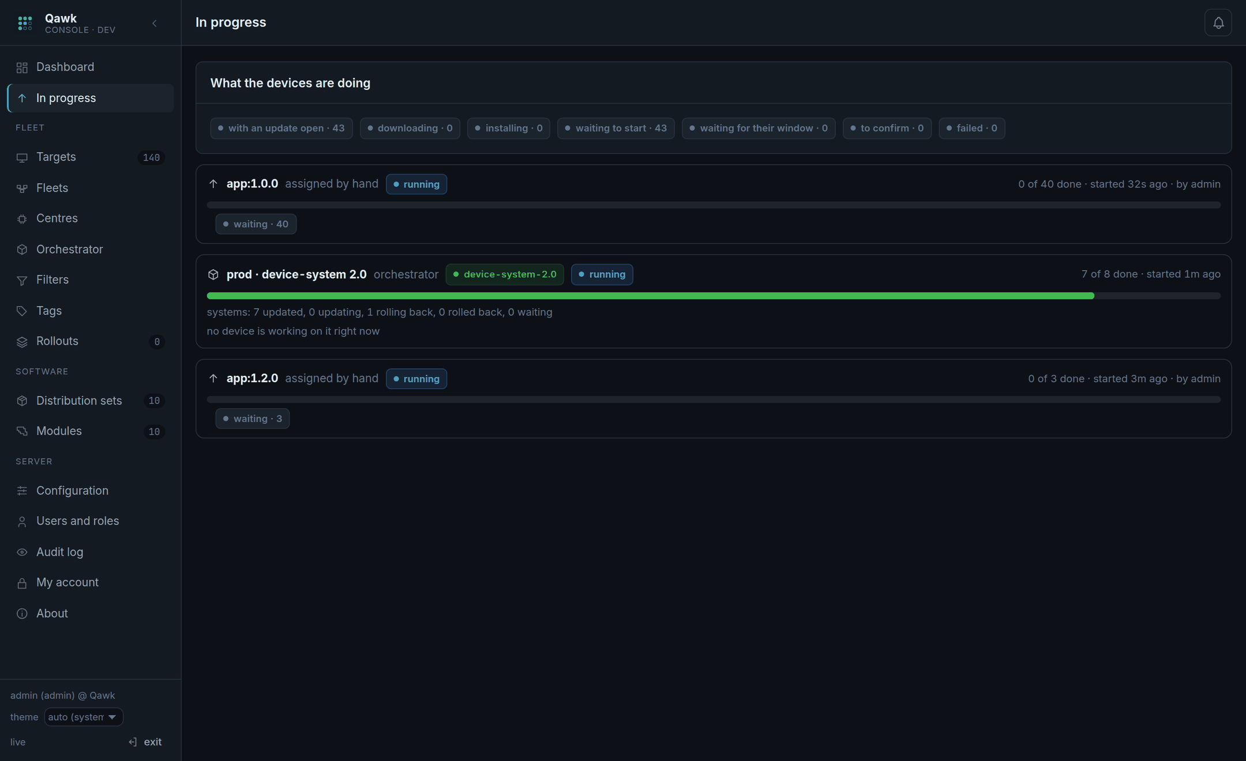Click the Audit log eye icon
Image resolution: width=1246 pixels, height=761 pixels.
coord(22,552)
